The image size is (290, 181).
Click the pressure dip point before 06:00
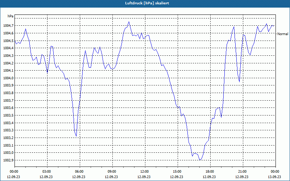click(76, 136)
